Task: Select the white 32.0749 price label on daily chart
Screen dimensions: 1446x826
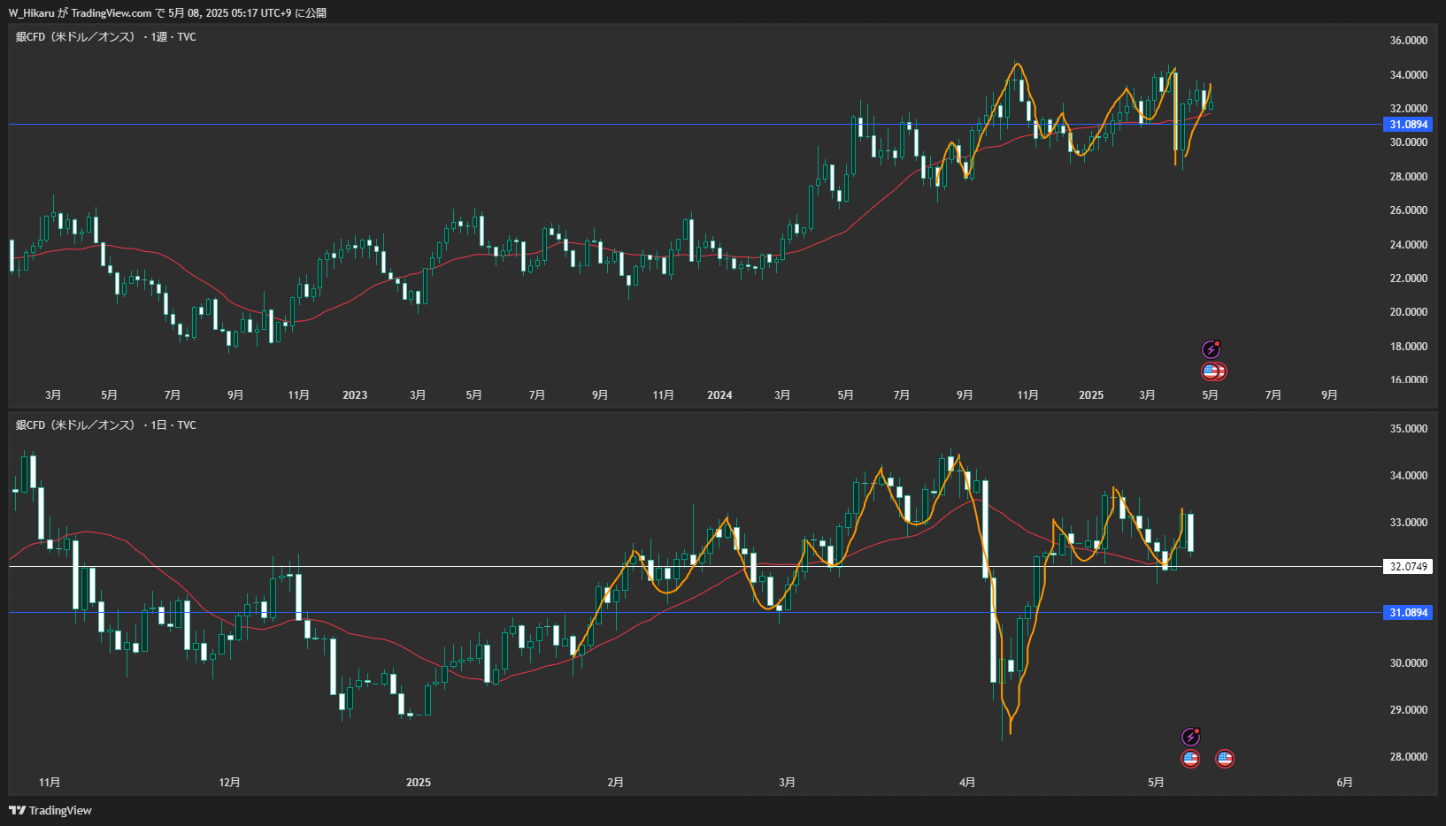Action: (x=1408, y=566)
